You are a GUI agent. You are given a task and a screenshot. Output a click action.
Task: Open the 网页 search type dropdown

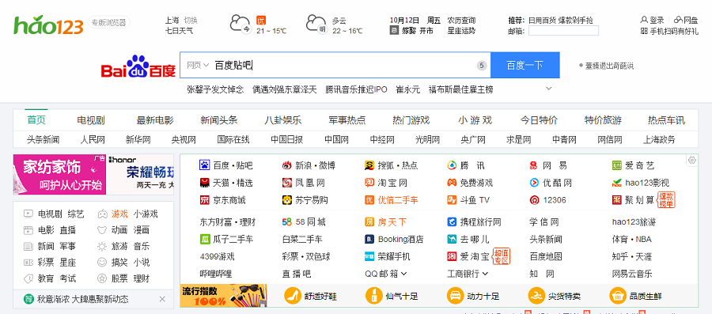[x=198, y=66]
